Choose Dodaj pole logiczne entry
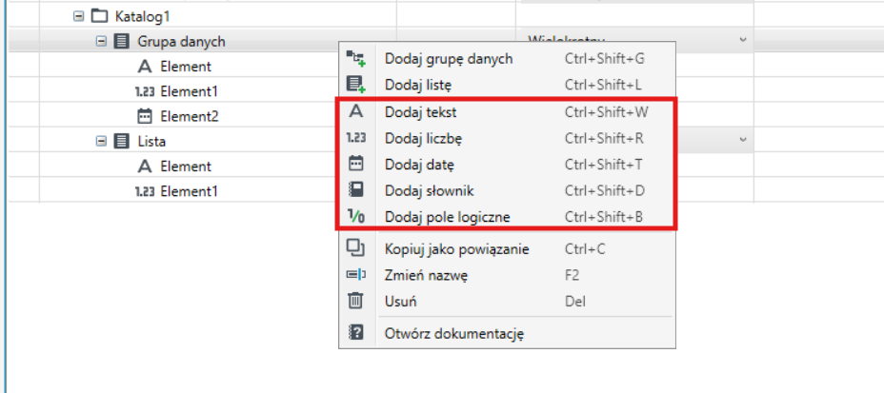This screenshot has height=393, width=884. [x=507, y=216]
